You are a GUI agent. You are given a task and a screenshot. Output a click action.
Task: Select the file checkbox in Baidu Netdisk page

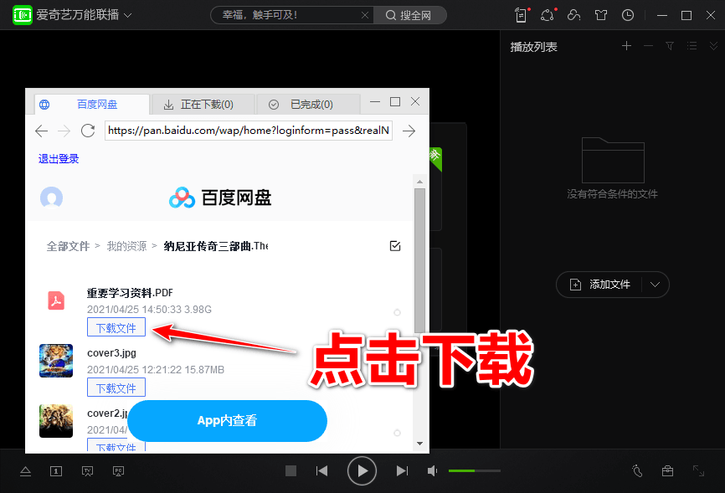tap(394, 246)
